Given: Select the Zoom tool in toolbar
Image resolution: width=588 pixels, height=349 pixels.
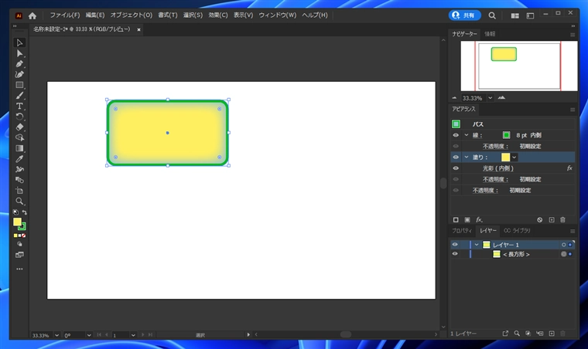Looking at the screenshot, I should [19, 202].
